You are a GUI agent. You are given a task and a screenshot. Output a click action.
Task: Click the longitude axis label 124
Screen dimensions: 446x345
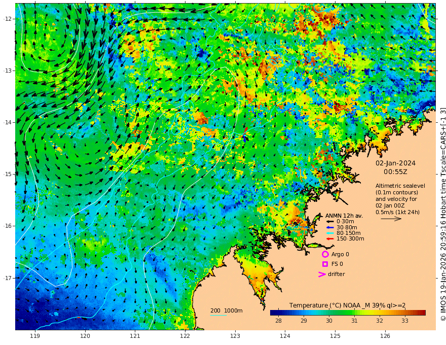click(x=285, y=336)
